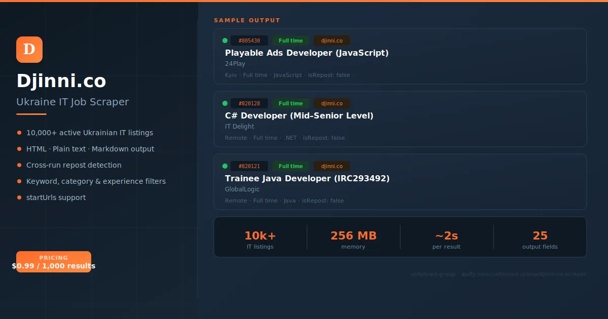Toggle the Full time badge on Playable Ads listing
This screenshot has height=319, width=608.
(x=290, y=40)
